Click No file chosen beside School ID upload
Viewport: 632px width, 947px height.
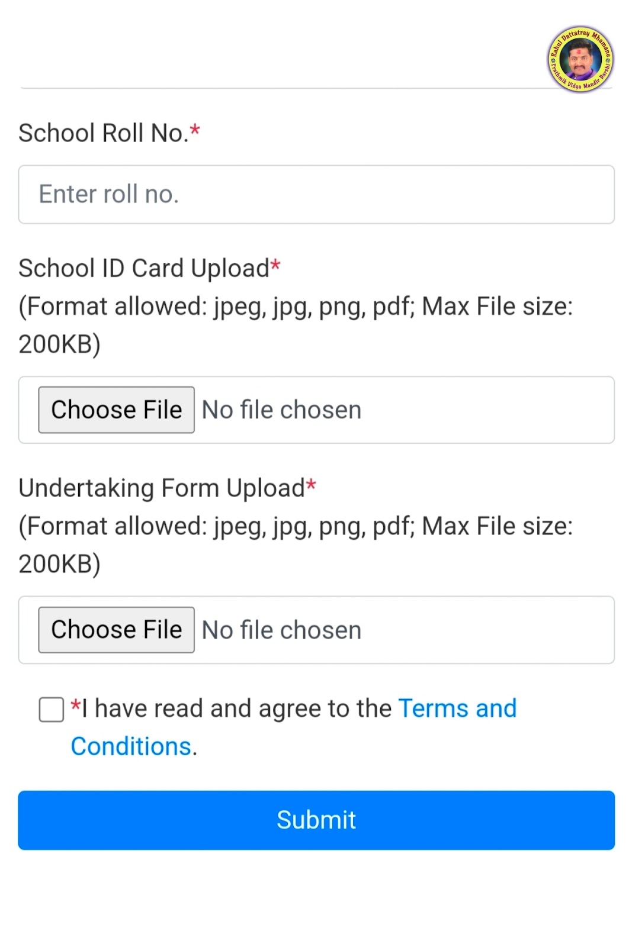[x=281, y=410]
